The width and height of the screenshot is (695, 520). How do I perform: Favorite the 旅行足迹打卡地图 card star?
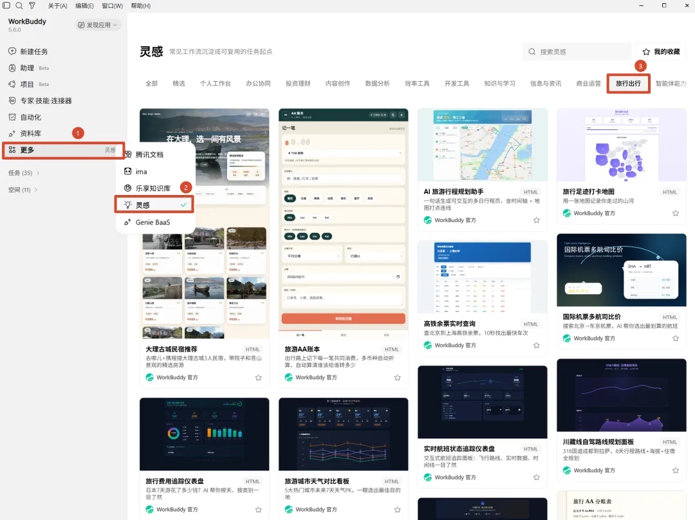(x=676, y=213)
